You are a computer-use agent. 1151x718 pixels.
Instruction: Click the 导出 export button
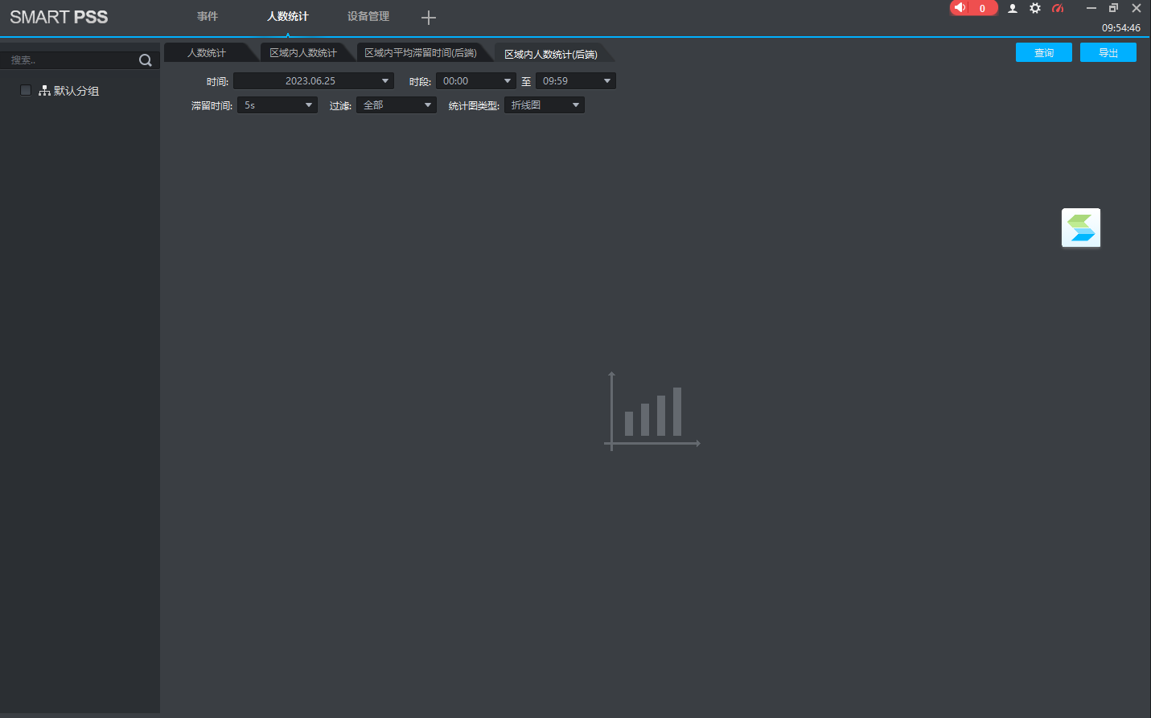[1108, 53]
